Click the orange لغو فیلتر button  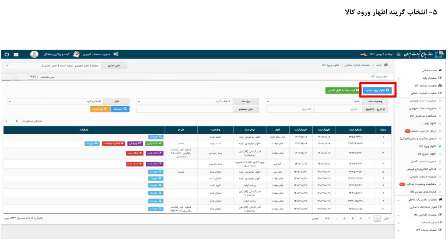click(x=100, y=109)
